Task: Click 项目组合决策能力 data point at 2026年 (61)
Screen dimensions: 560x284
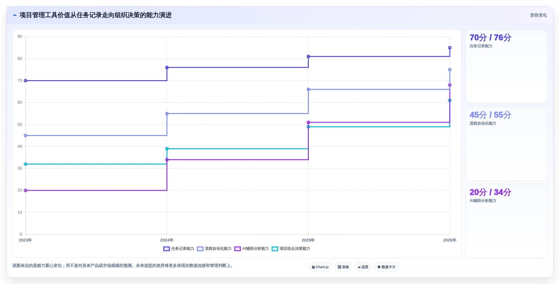Action: coord(450,100)
